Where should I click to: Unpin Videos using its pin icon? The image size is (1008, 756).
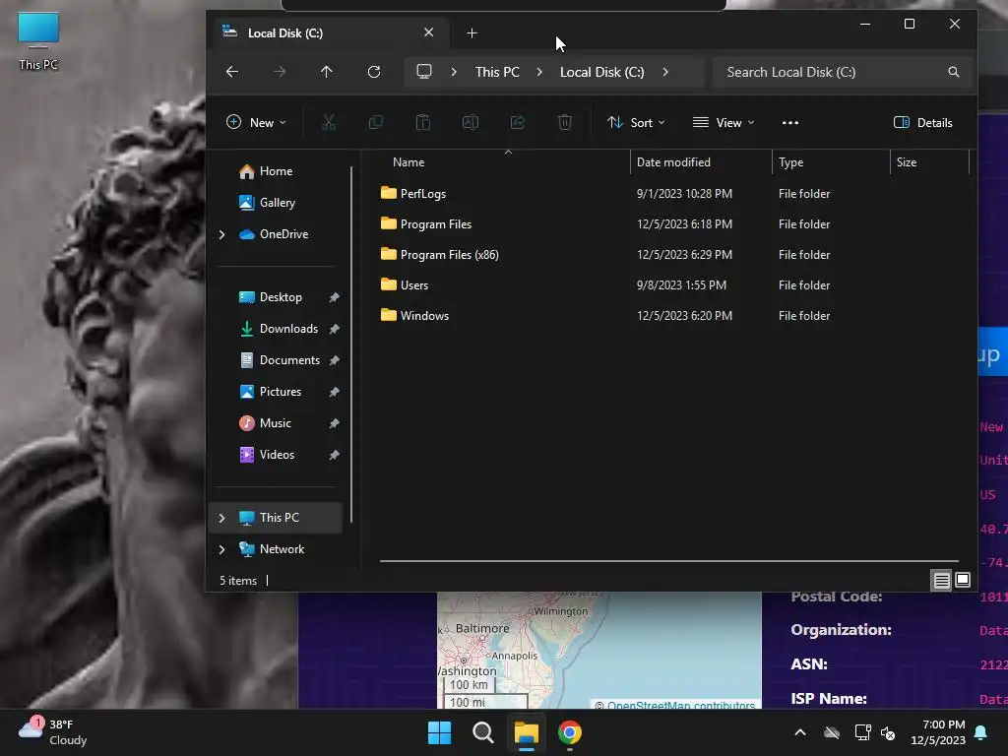(335, 455)
